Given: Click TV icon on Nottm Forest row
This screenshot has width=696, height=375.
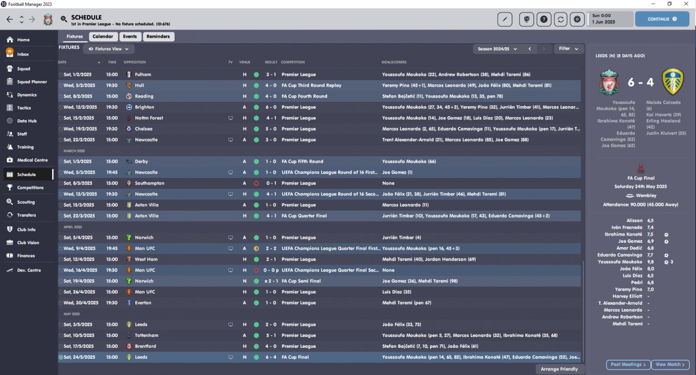Looking at the screenshot, I should (x=231, y=118).
